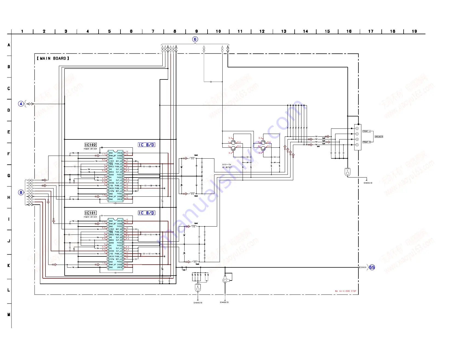
Task: Select the IC102 reference label
Action: [x=91, y=145]
